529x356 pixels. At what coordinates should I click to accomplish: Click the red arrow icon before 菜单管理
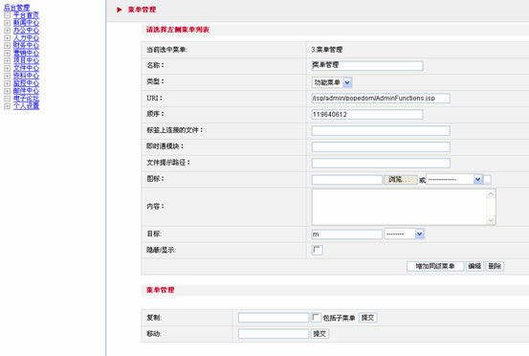coord(119,10)
